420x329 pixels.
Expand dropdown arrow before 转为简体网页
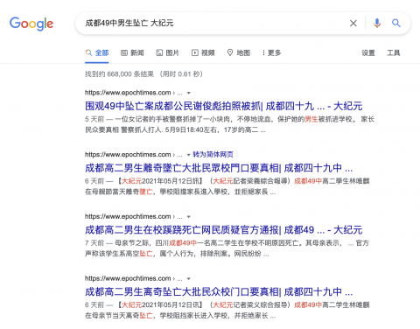[189, 155]
